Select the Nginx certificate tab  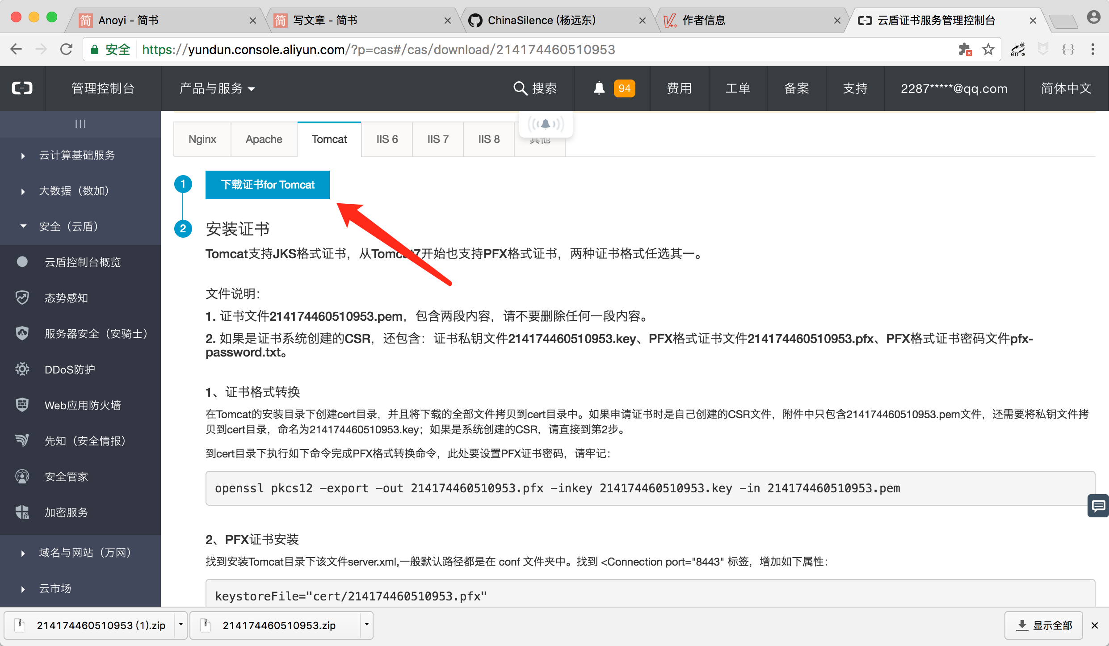tap(202, 140)
